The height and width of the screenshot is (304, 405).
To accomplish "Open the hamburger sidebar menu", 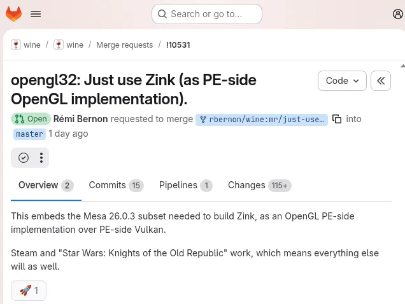I will pyautogui.click(x=36, y=14).
